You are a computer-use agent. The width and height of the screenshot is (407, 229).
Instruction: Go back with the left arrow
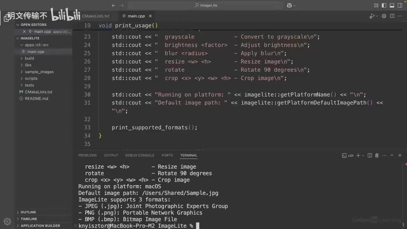point(114,5)
